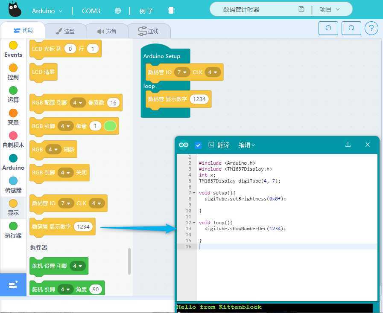Expand the 编辑 dropdown
This screenshot has height=313, width=383.
pyautogui.click(x=247, y=145)
